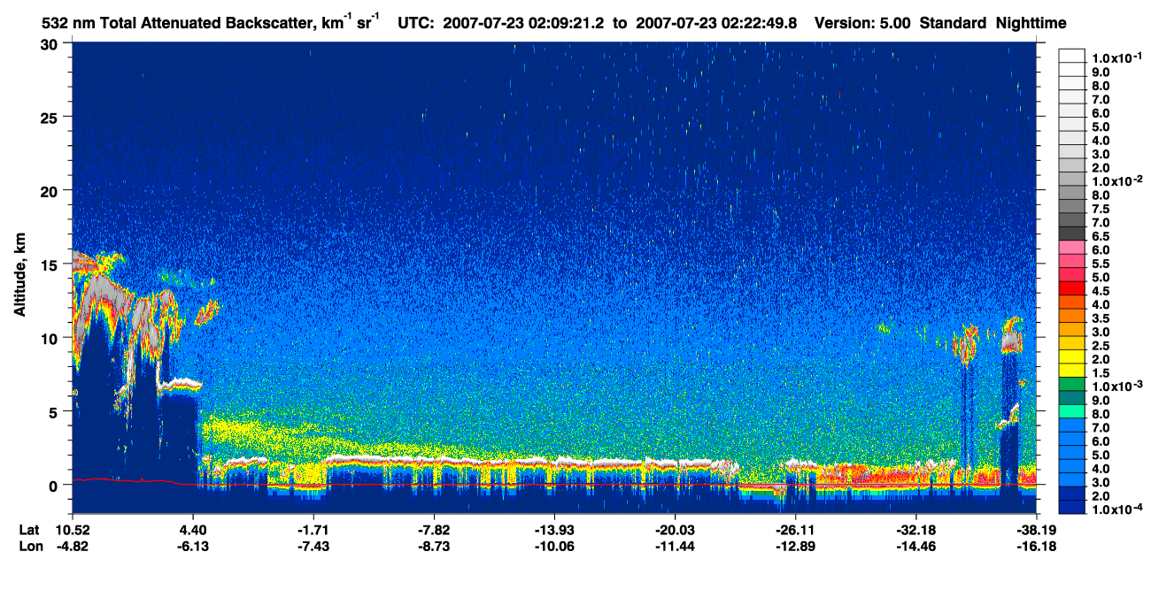Click the 'Lat' row label
The height and width of the screenshot is (590, 1151).
[28, 530]
